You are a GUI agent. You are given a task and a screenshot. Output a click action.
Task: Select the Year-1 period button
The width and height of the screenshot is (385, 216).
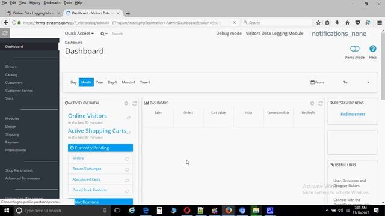coord(145,82)
